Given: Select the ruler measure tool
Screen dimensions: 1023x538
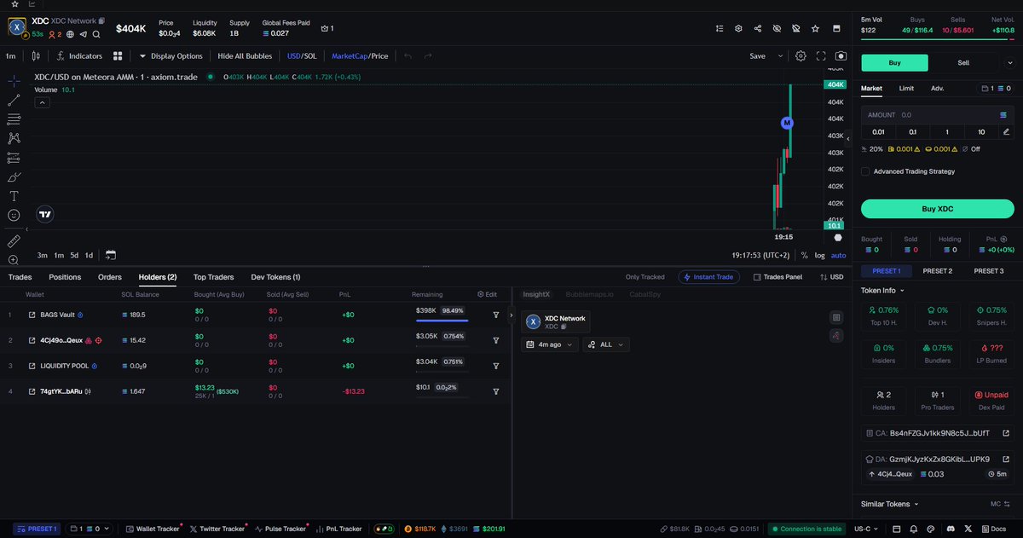Looking at the screenshot, I should 14,241.
